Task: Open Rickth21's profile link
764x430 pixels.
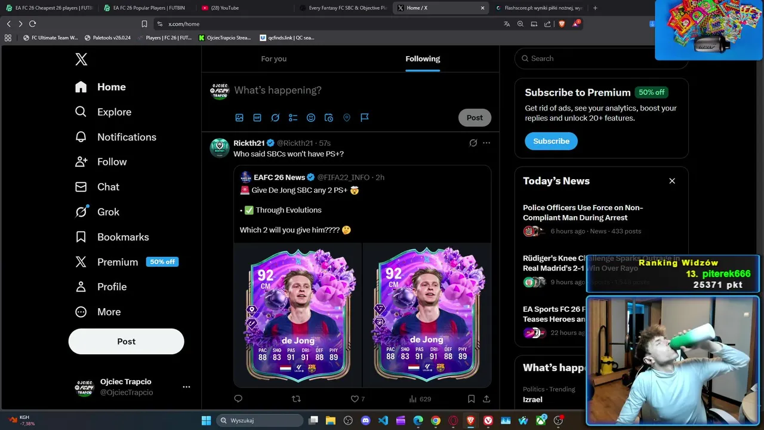Action: point(249,143)
